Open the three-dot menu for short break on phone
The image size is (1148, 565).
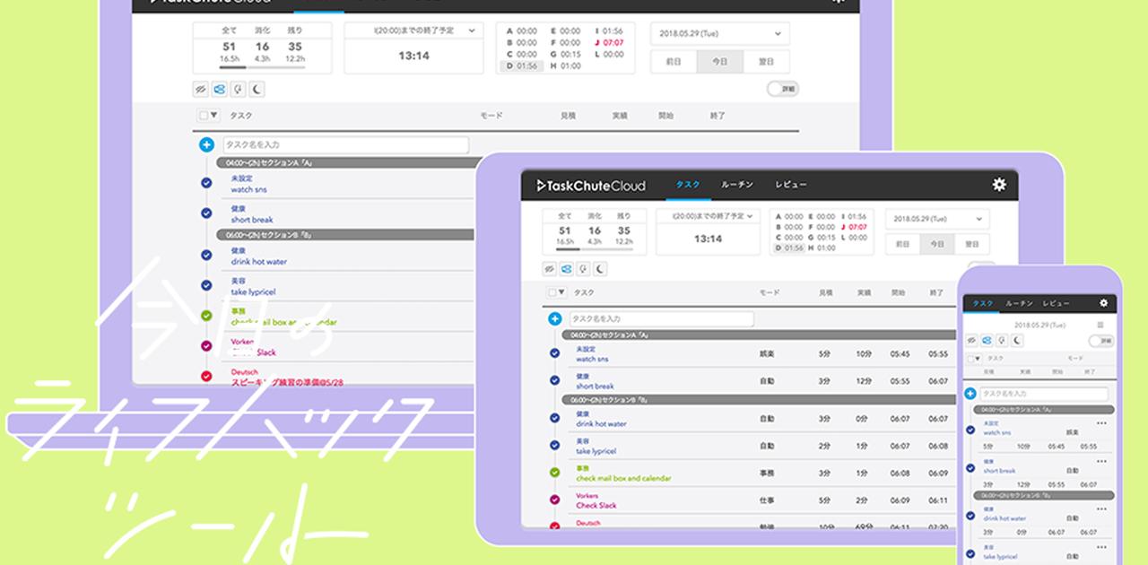point(1101,461)
